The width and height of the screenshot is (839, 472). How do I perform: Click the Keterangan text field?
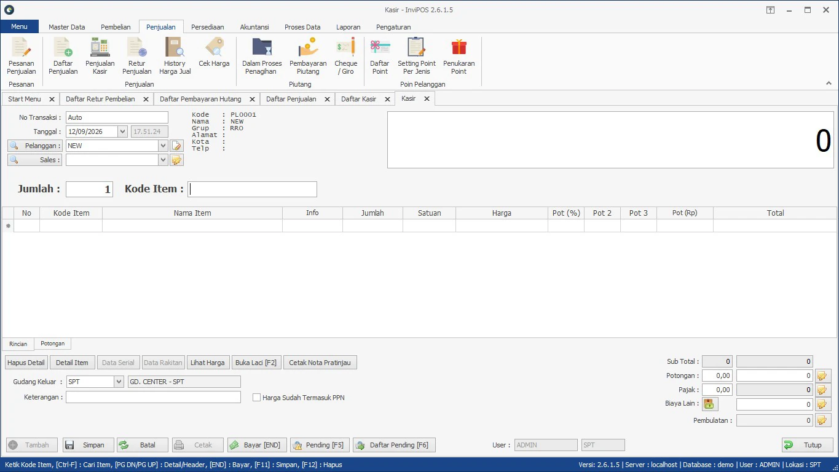point(153,397)
